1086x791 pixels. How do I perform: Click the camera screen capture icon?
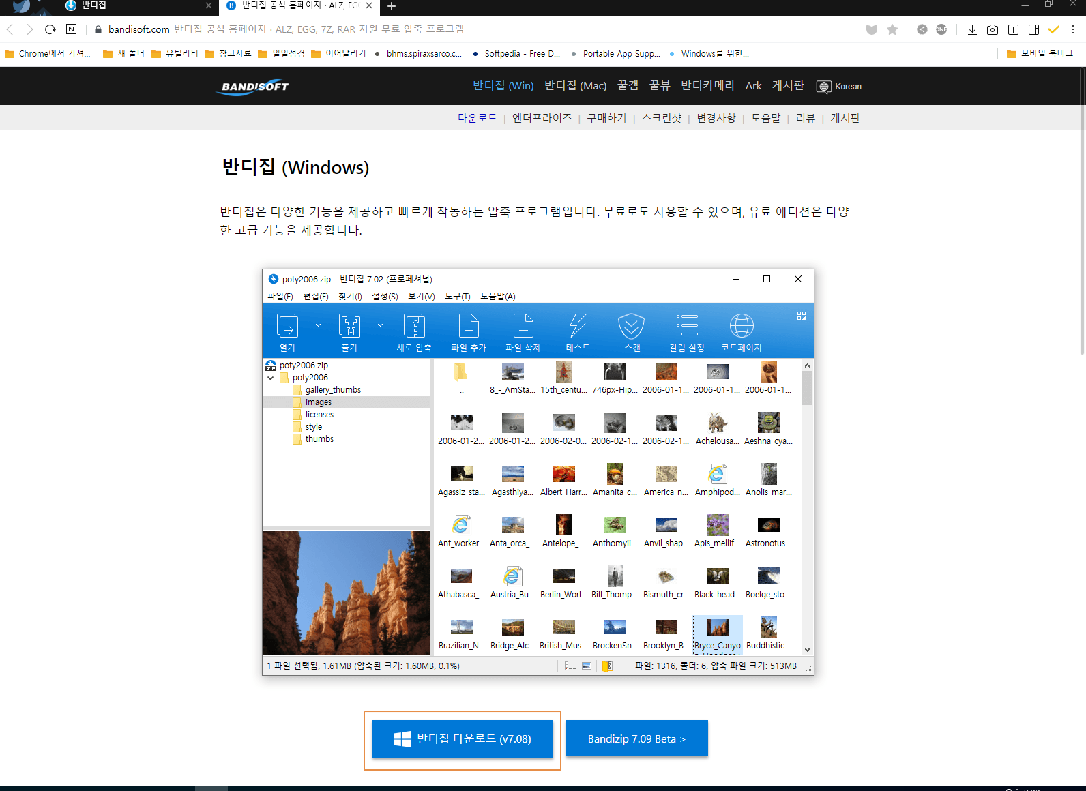point(993,29)
